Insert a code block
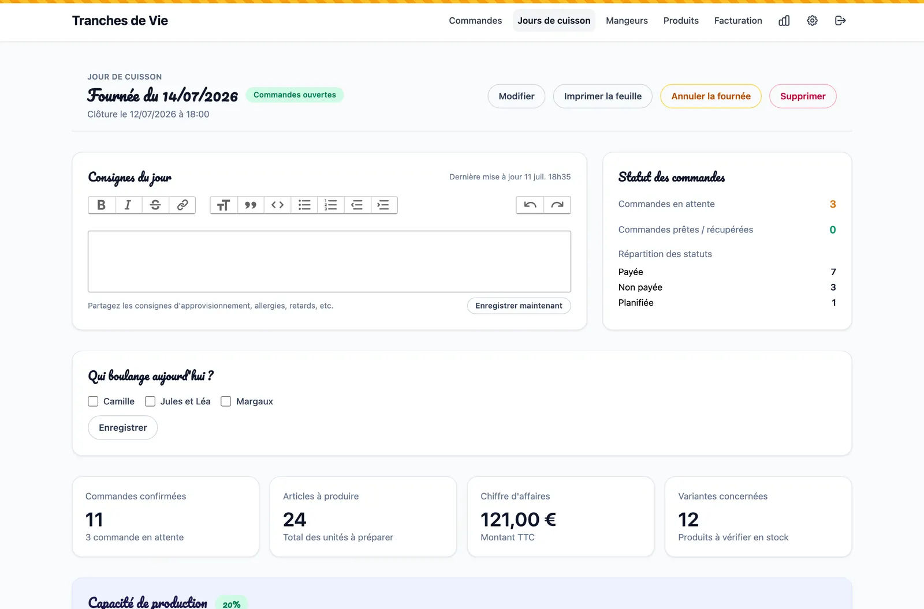Image resolution: width=924 pixels, height=609 pixels. pyautogui.click(x=278, y=205)
